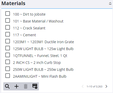Viewport: 113px width, 93px height.
Task: Click the 1–10 of 3,263 page indicator
Action: pos(94,87)
